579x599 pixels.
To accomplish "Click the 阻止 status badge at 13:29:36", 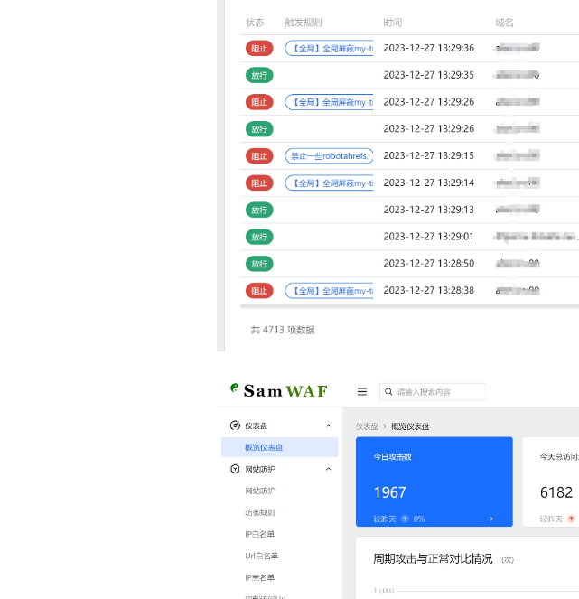I will pyautogui.click(x=259, y=48).
